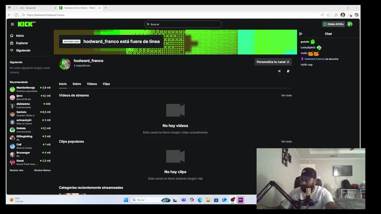Open Microsoft Teams from taskbar
This screenshot has width=381, height=214.
(x=184, y=200)
